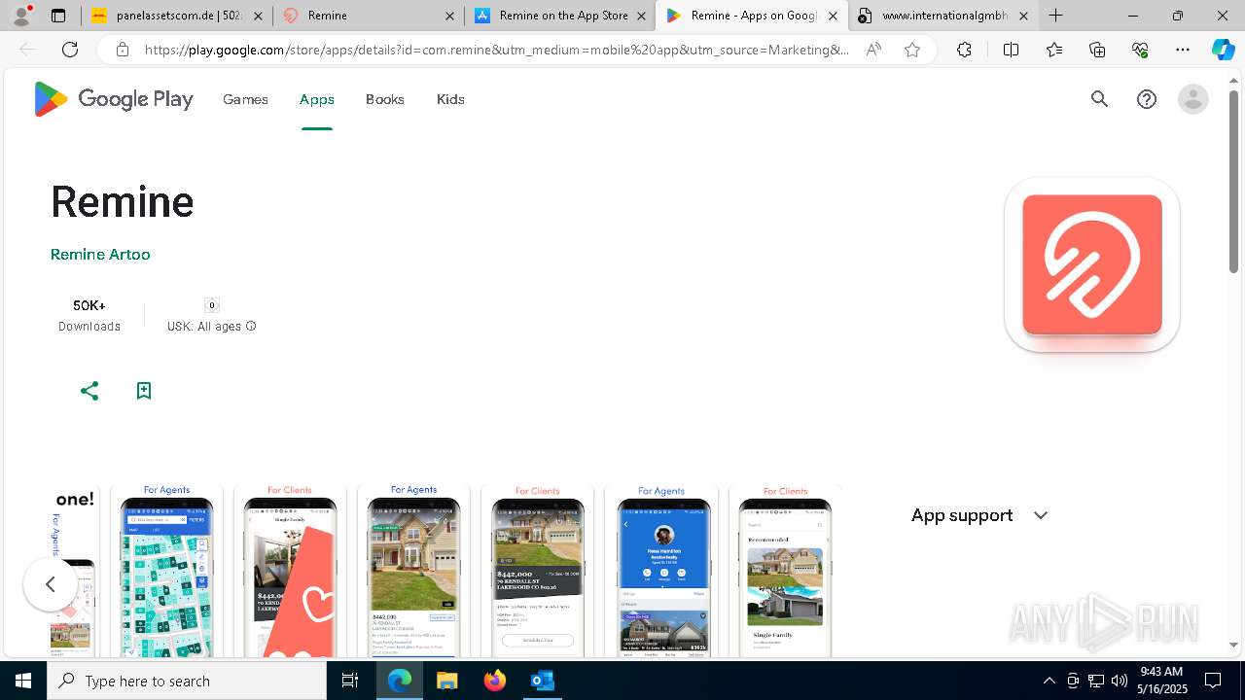This screenshot has height=700, width=1245.
Task: Click the 50K+ Downloads text
Action: 89,315
